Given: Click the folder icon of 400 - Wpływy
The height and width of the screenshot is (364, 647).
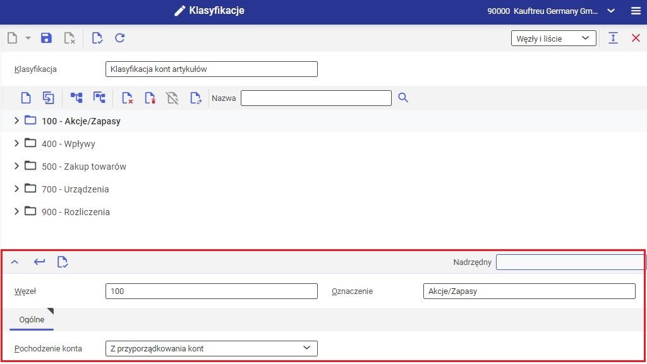Looking at the screenshot, I should pyautogui.click(x=30, y=143).
